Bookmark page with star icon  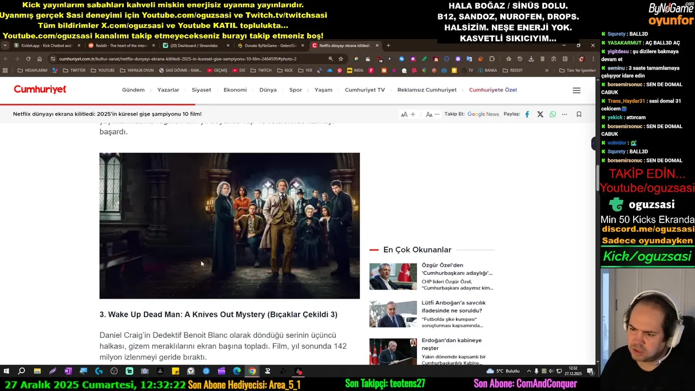pyautogui.click(x=340, y=59)
